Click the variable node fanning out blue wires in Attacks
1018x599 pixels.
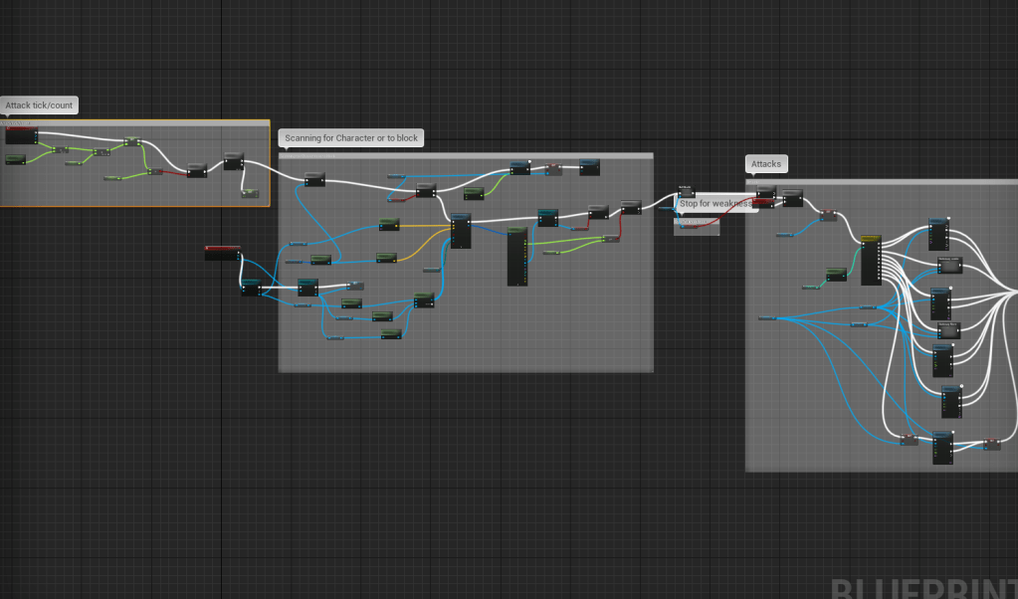point(767,318)
